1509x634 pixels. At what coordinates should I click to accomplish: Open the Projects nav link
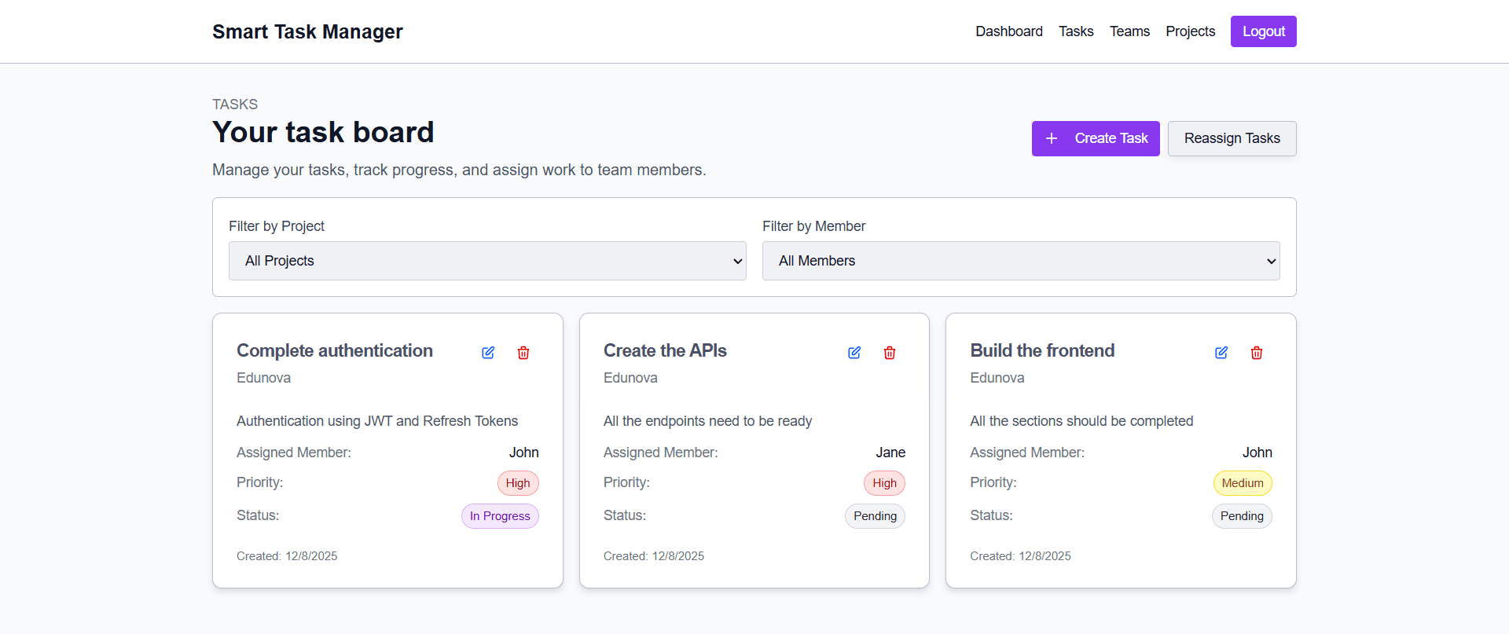point(1190,31)
